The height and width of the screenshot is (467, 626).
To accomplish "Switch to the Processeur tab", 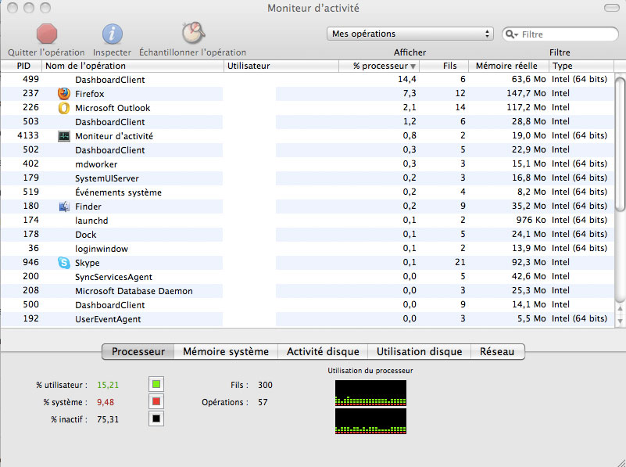I will (x=138, y=351).
